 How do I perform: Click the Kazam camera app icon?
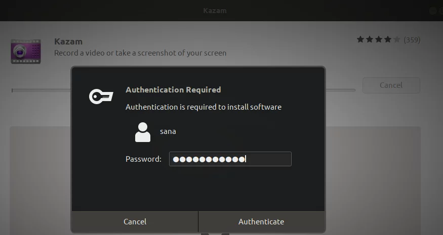tap(26, 52)
